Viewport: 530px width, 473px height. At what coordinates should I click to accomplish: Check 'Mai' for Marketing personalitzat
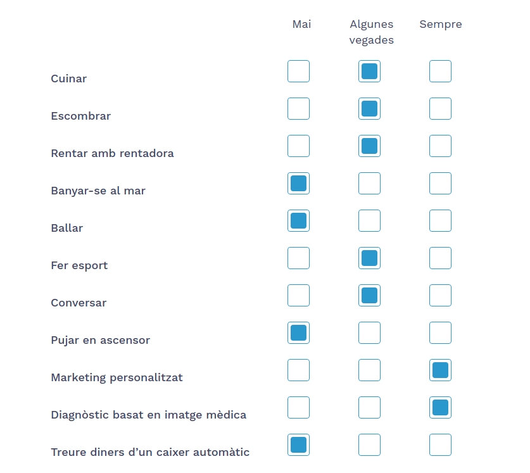pyautogui.click(x=298, y=370)
